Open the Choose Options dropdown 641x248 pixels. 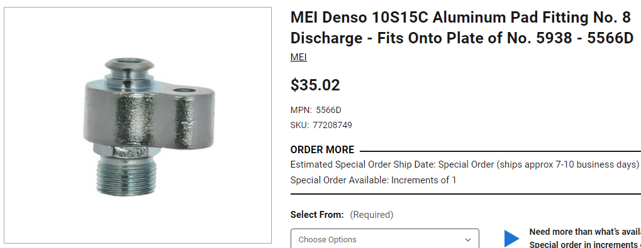(x=385, y=239)
